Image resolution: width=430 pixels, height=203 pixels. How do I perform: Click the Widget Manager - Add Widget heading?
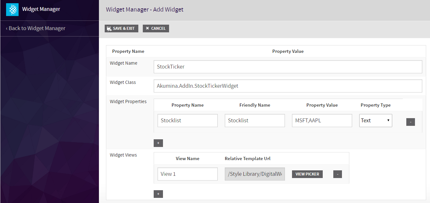point(145,9)
